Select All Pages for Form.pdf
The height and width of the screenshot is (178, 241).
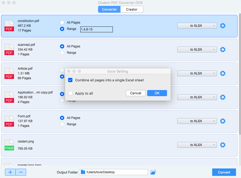(x=62, y=118)
